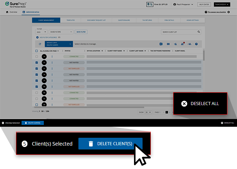Screen dimensions: 237x169
Task: Open the column chooser icon
Action: click(x=168, y=44)
